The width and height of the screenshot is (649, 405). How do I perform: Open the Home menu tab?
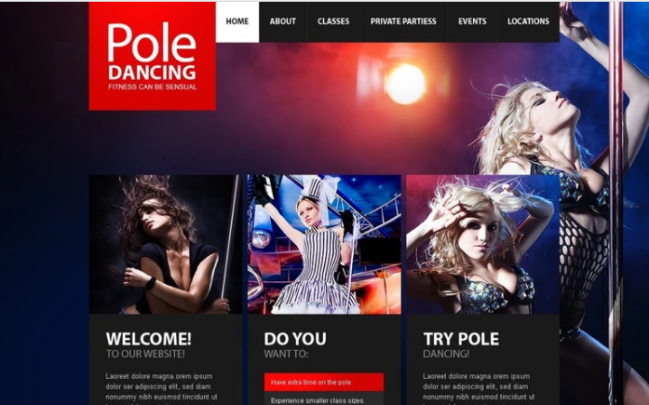(x=237, y=22)
